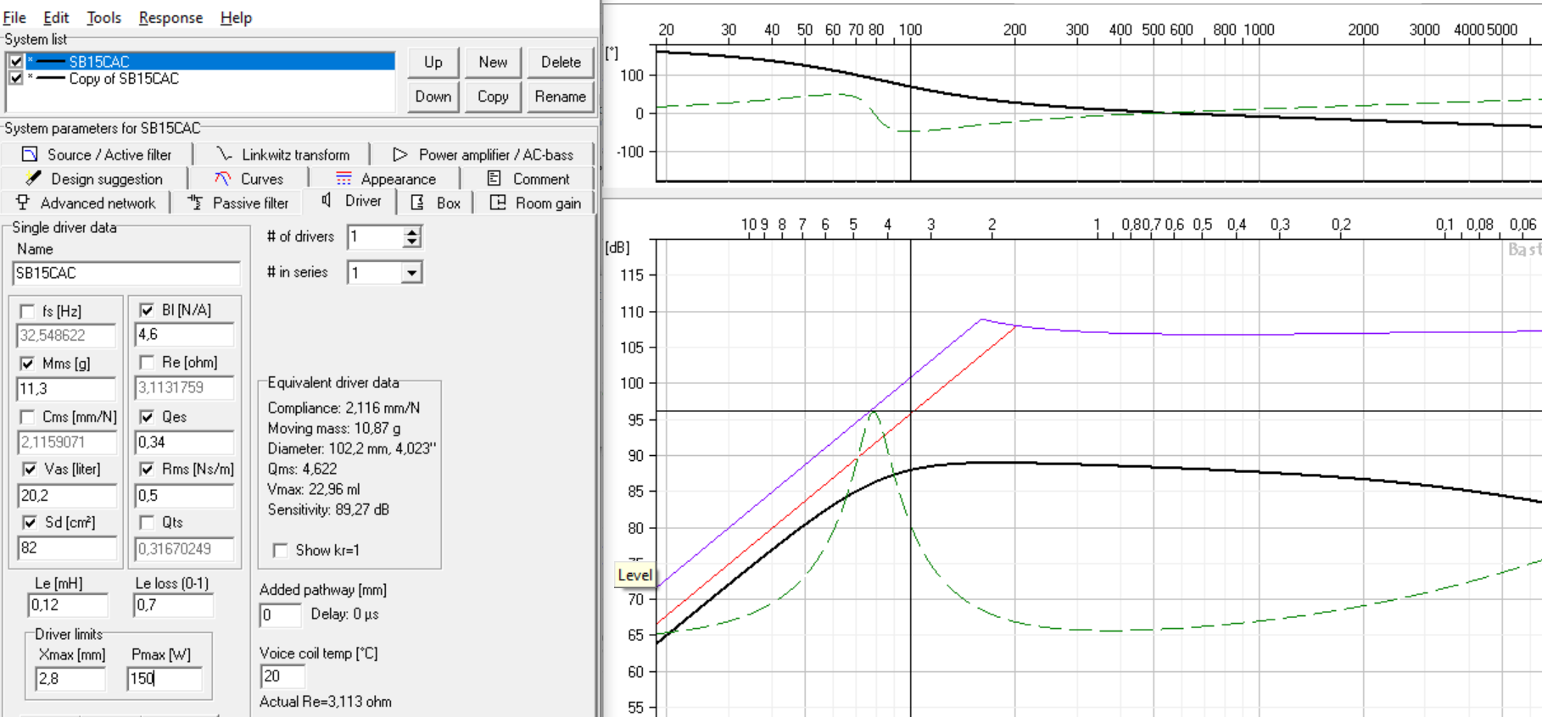
Task: Click the Room gain tab icon
Action: tap(498, 203)
